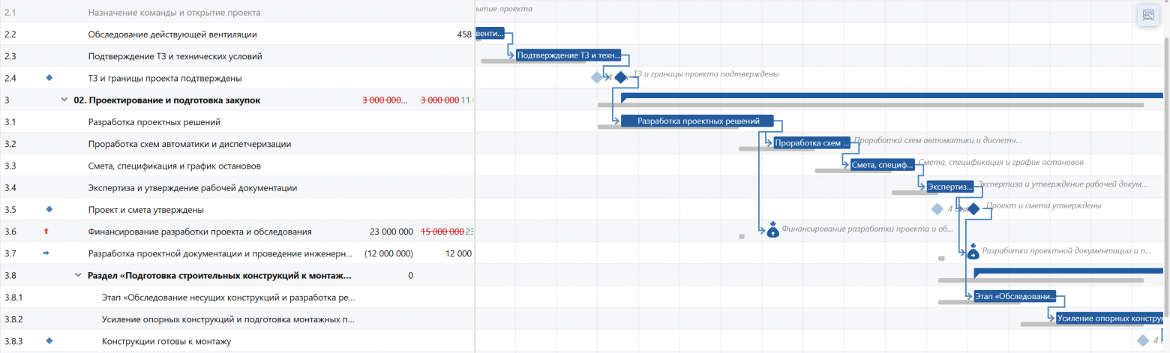Select Gantt bar Усиление опорных конструк...
The width and height of the screenshot is (1170, 353).
click(x=1109, y=318)
